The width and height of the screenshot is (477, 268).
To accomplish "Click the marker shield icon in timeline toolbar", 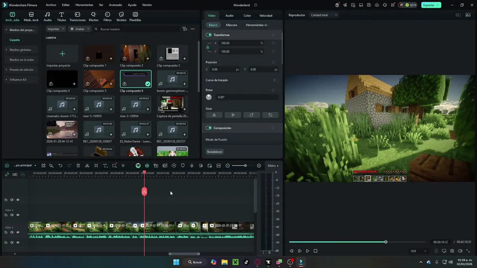I will pyautogui.click(x=183, y=166).
